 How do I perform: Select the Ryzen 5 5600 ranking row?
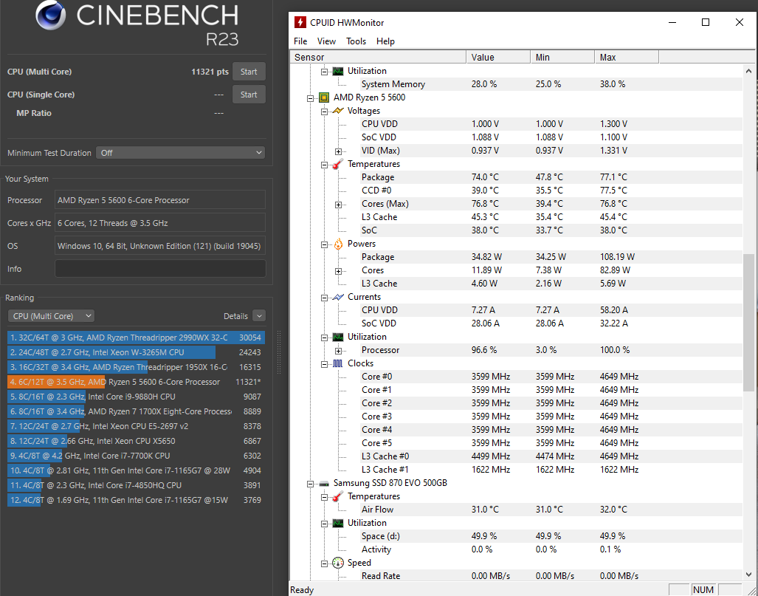pos(136,382)
